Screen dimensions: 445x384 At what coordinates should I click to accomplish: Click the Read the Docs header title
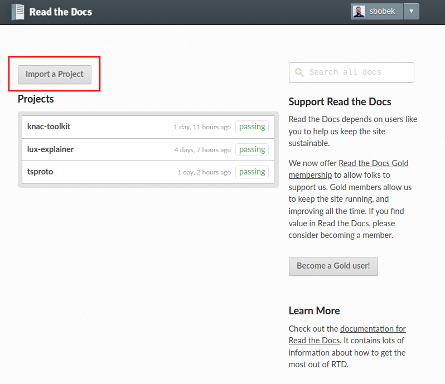pyautogui.click(x=60, y=12)
